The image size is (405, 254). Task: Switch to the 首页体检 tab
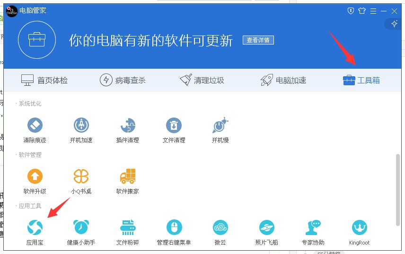click(44, 81)
